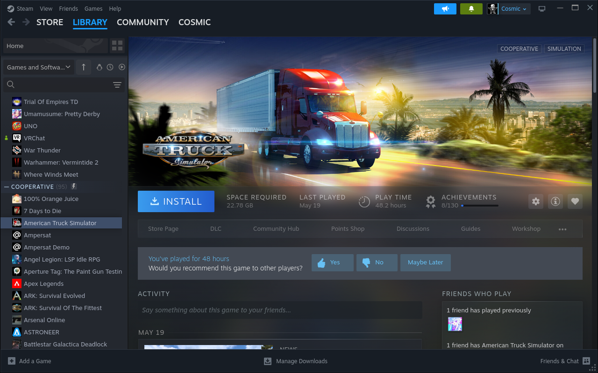Open the Games menu
598x373 pixels.
(x=93, y=8)
